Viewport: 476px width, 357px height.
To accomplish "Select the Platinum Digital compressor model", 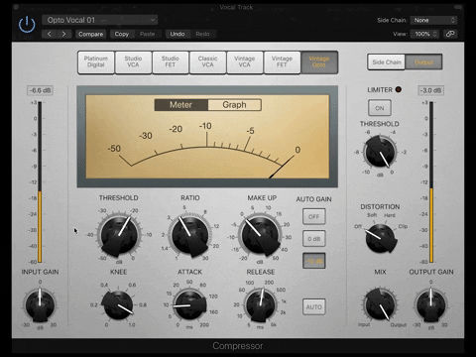I will (x=96, y=61).
